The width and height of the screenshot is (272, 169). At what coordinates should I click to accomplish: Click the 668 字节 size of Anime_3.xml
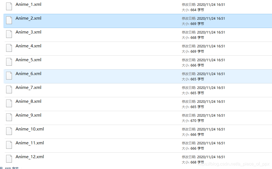197,38
